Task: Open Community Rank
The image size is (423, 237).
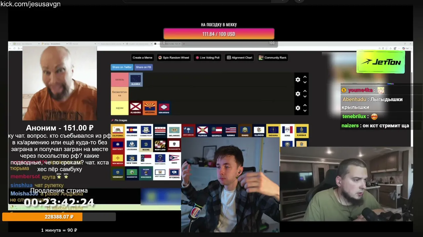Action: click(x=273, y=58)
